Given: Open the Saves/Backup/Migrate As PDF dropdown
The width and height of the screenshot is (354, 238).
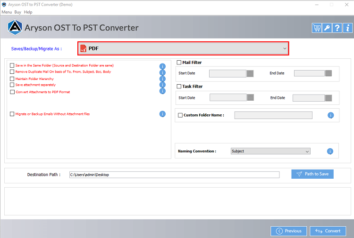Looking at the screenshot, I should click(x=183, y=48).
